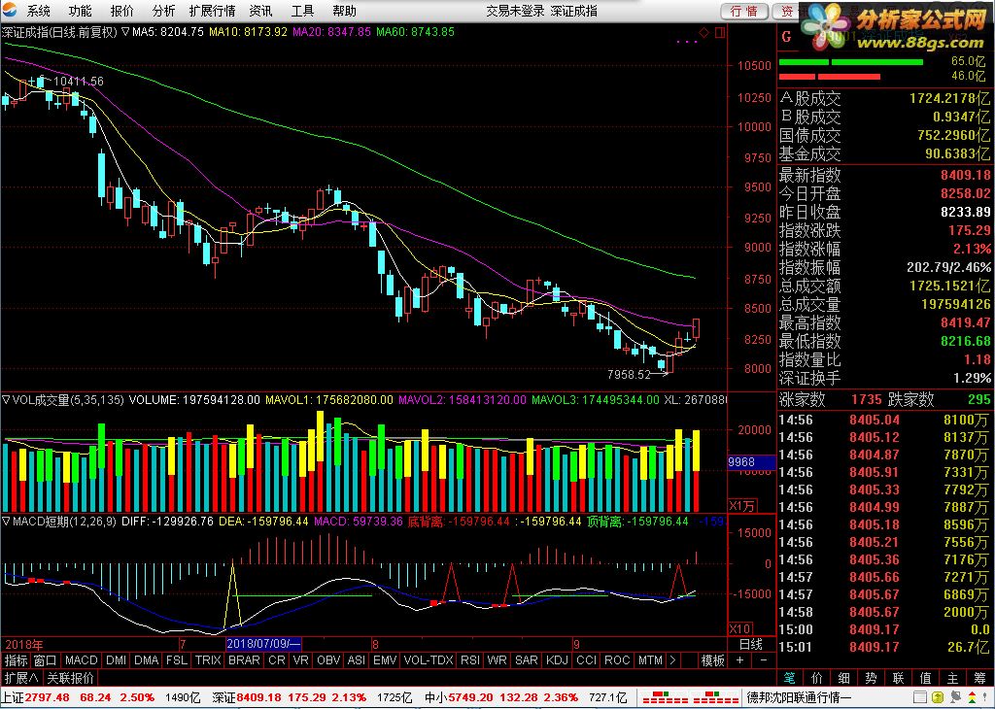Open the MA moving average dropdown triangle

click(x=125, y=32)
